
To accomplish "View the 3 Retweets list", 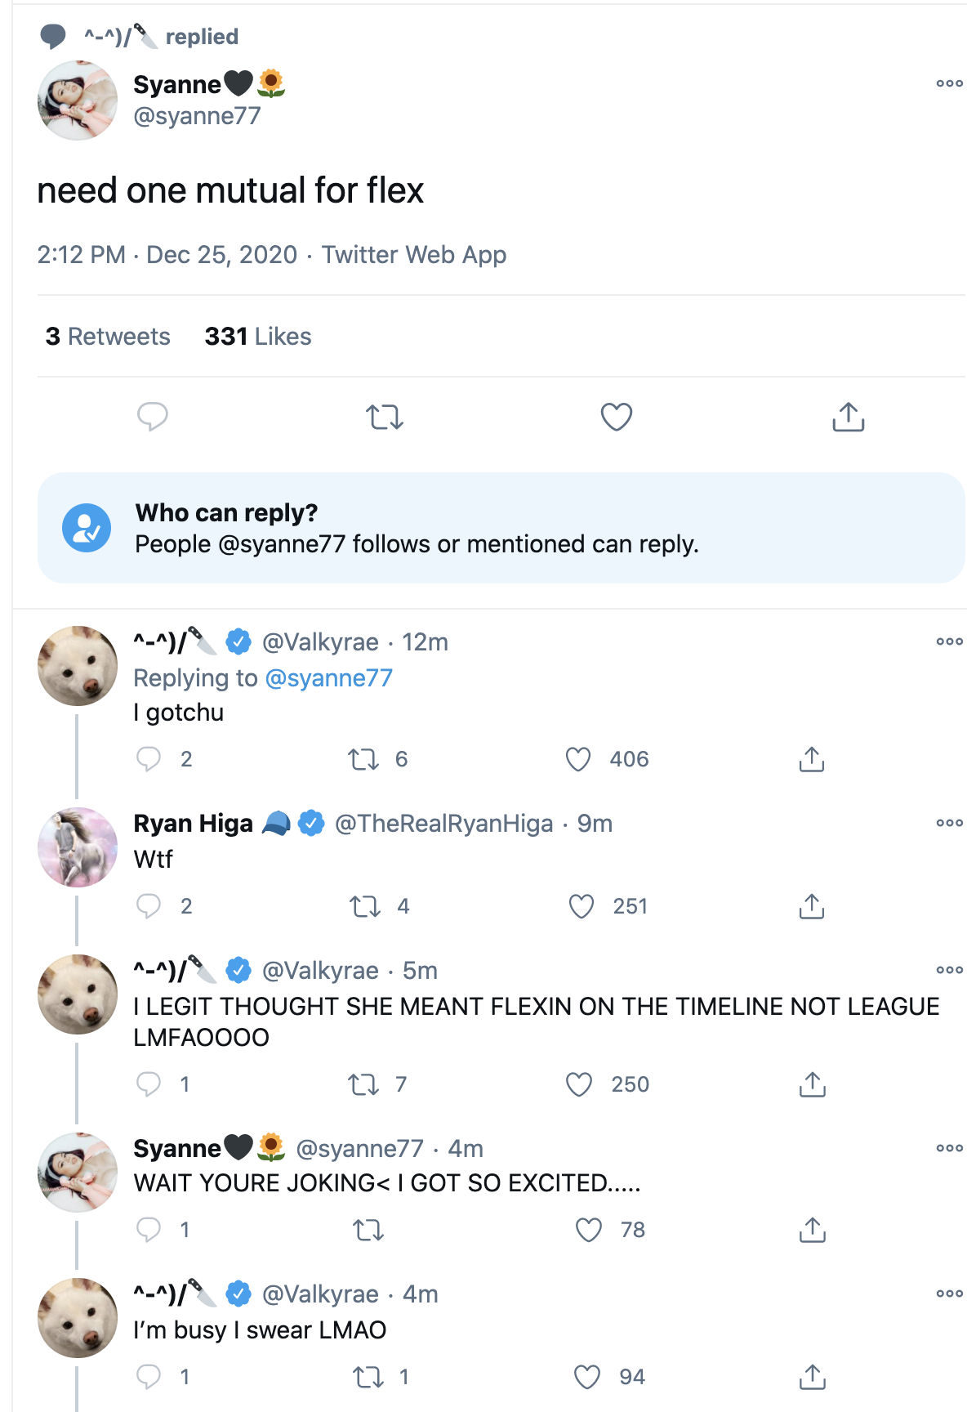I will click(108, 337).
